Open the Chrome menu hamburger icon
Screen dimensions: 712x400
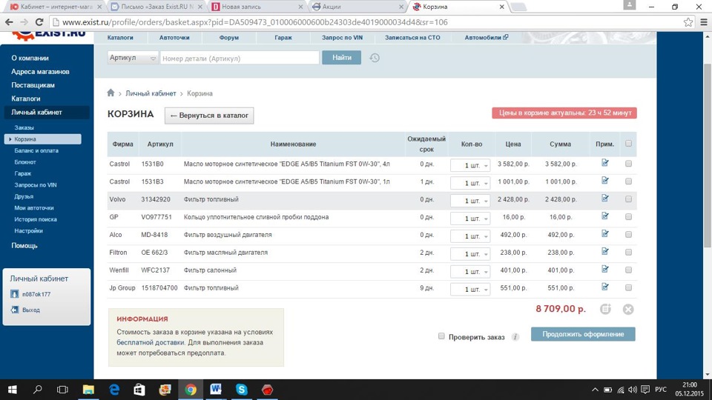pos(703,21)
